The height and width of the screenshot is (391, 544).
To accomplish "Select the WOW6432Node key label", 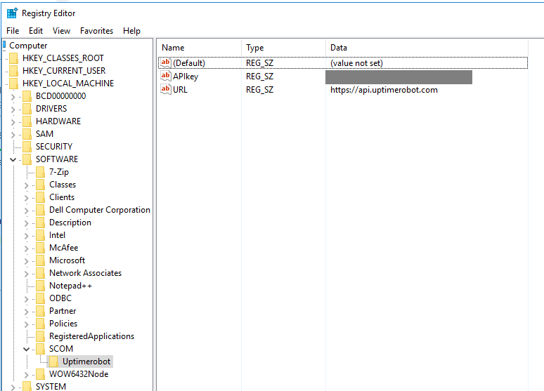I will (79, 374).
